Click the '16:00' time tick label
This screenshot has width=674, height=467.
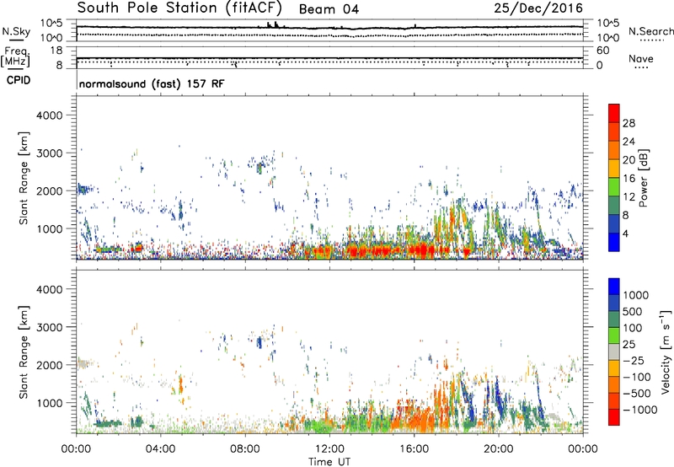414,449
